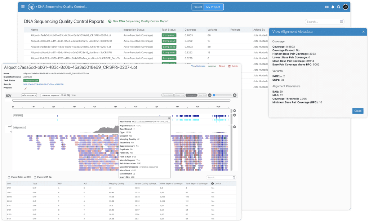Click the IGV zoom slider control
The image size is (369, 222).
click(x=214, y=95)
